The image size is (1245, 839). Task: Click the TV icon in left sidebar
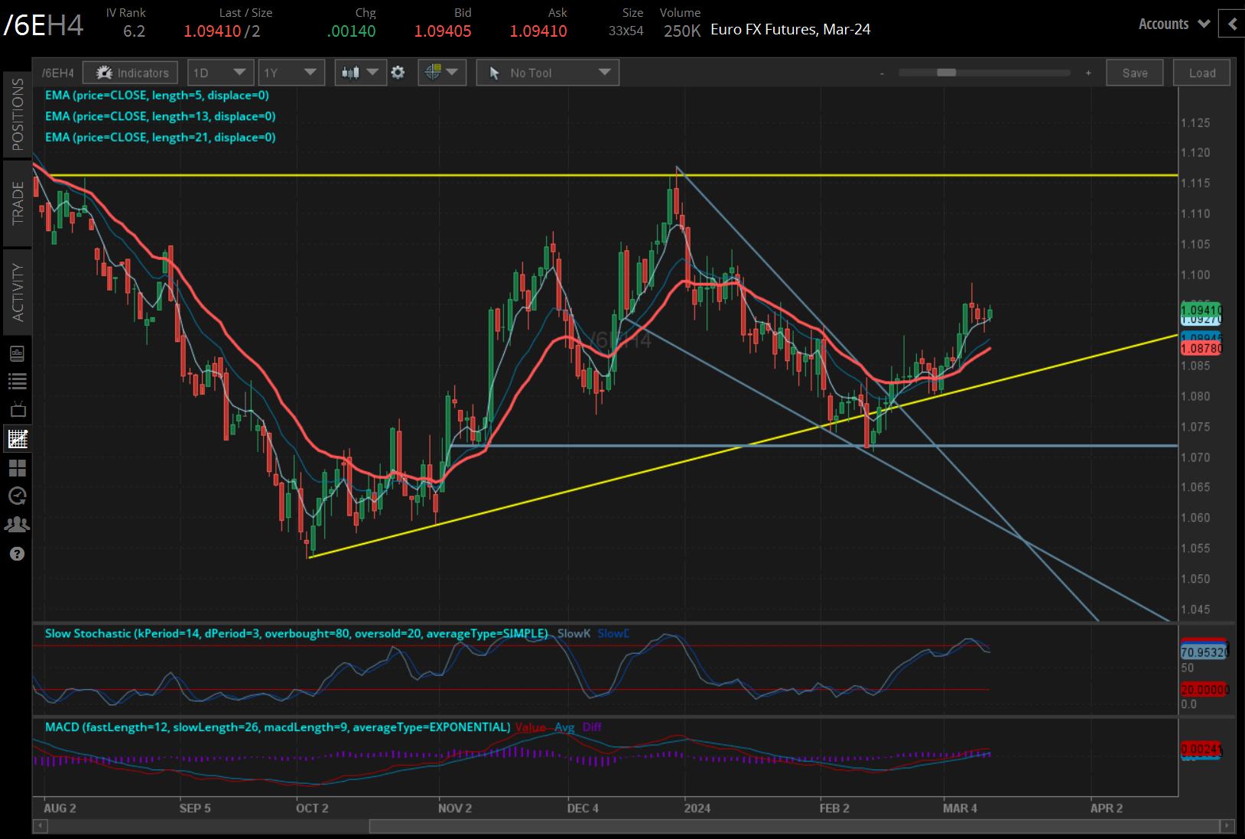(17, 410)
